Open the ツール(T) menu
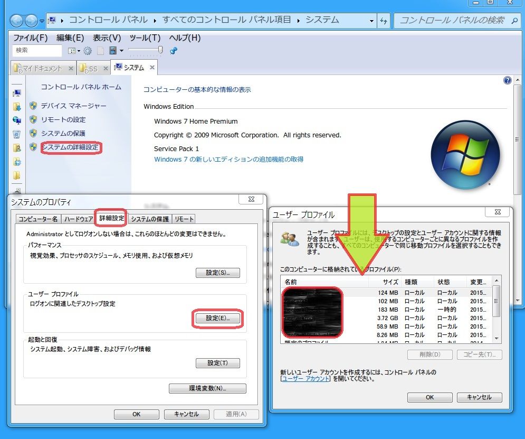 (145, 38)
